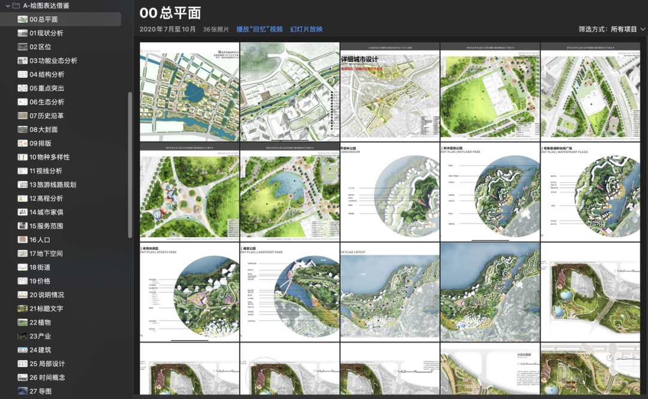The height and width of the screenshot is (399, 648).
Task: Open the ARBOREDUM circular plan photo
Action: [390, 192]
